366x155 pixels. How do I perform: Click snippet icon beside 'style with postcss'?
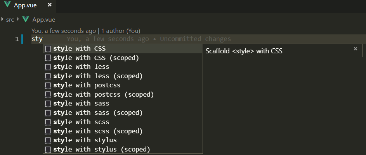[x=48, y=85]
